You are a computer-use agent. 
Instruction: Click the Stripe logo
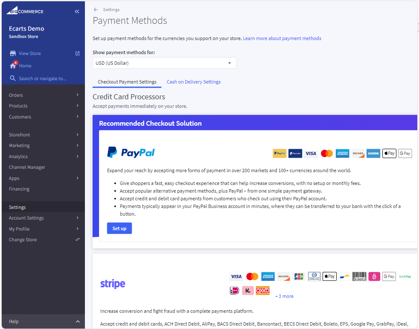(x=112, y=283)
